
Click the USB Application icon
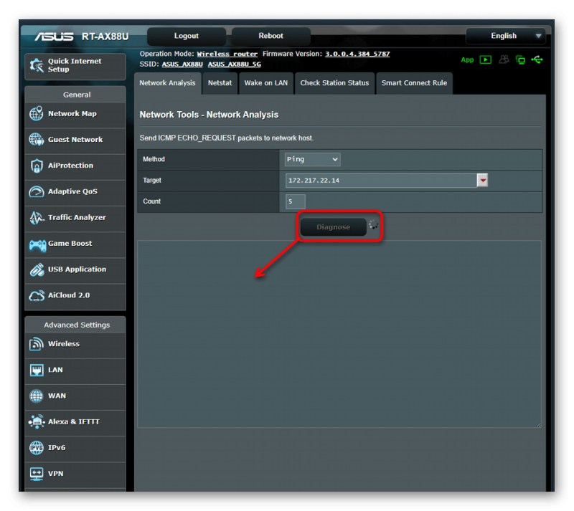pos(37,269)
